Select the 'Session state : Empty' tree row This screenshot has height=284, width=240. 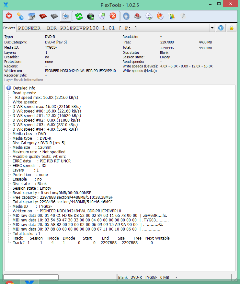[32, 188]
